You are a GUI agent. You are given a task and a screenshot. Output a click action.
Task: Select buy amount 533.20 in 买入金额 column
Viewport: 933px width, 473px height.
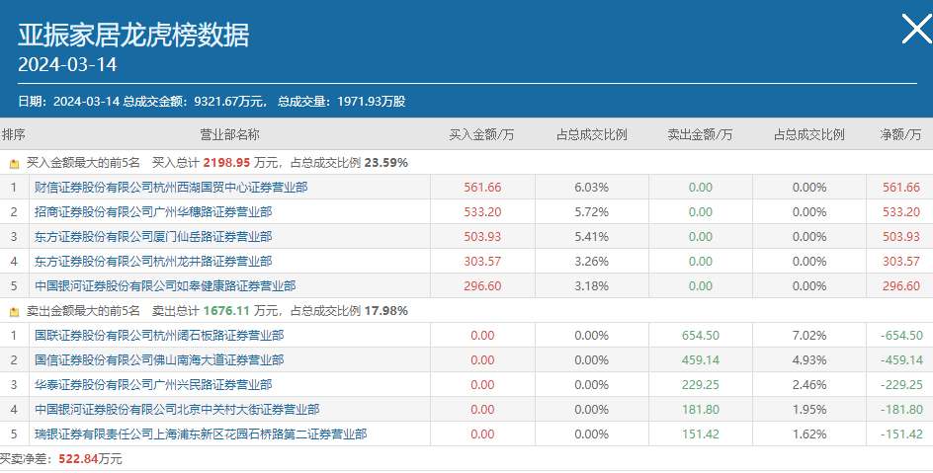coord(482,212)
